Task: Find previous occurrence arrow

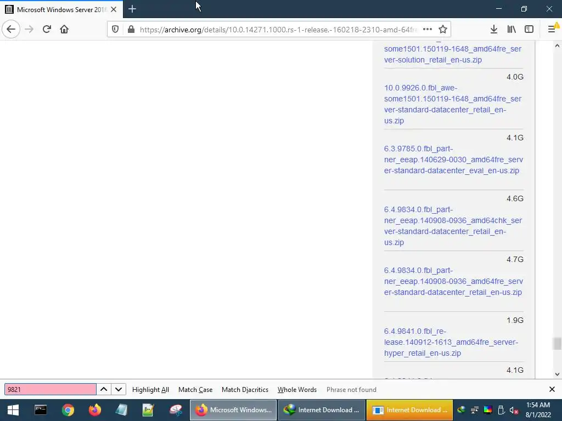Action: pos(104,390)
